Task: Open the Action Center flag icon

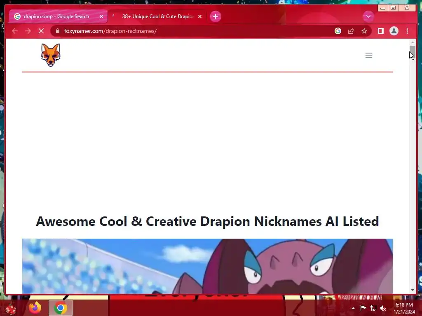Action: coord(363,308)
